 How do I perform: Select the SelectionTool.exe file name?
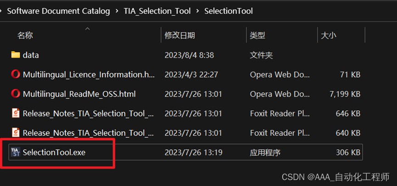coord(54,152)
